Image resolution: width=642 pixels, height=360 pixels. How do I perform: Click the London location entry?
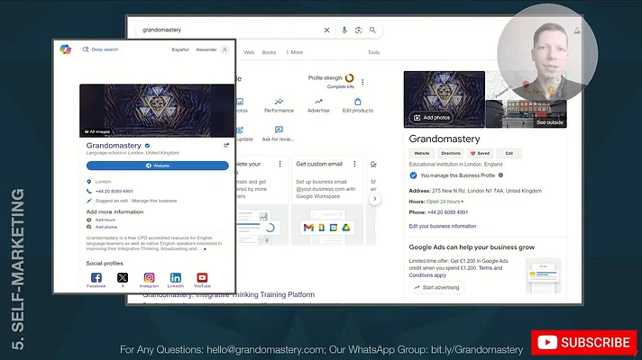point(103,182)
